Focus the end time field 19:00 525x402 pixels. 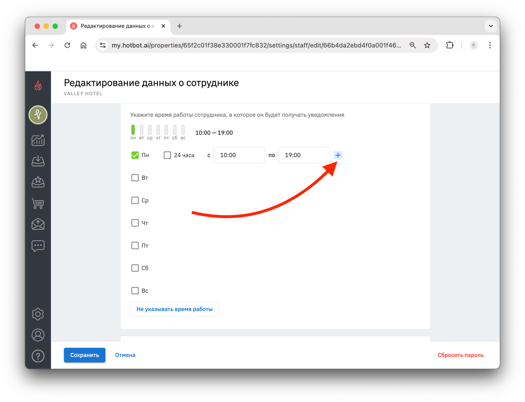[304, 155]
